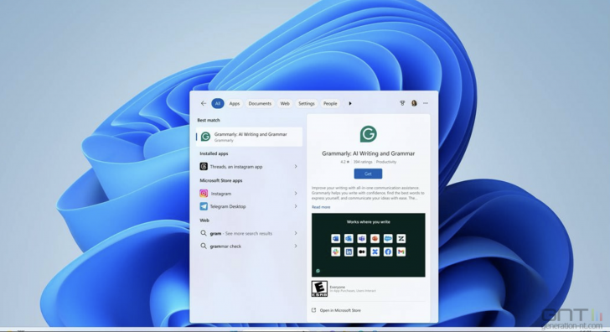This screenshot has width=610, height=332.
Task: Open the user profile avatar
Action: coord(414,103)
